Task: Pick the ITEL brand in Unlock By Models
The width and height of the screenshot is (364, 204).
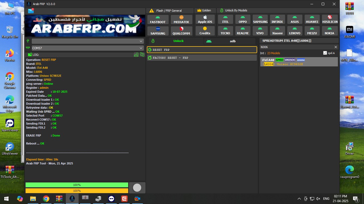Action: [x=225, y=19]
